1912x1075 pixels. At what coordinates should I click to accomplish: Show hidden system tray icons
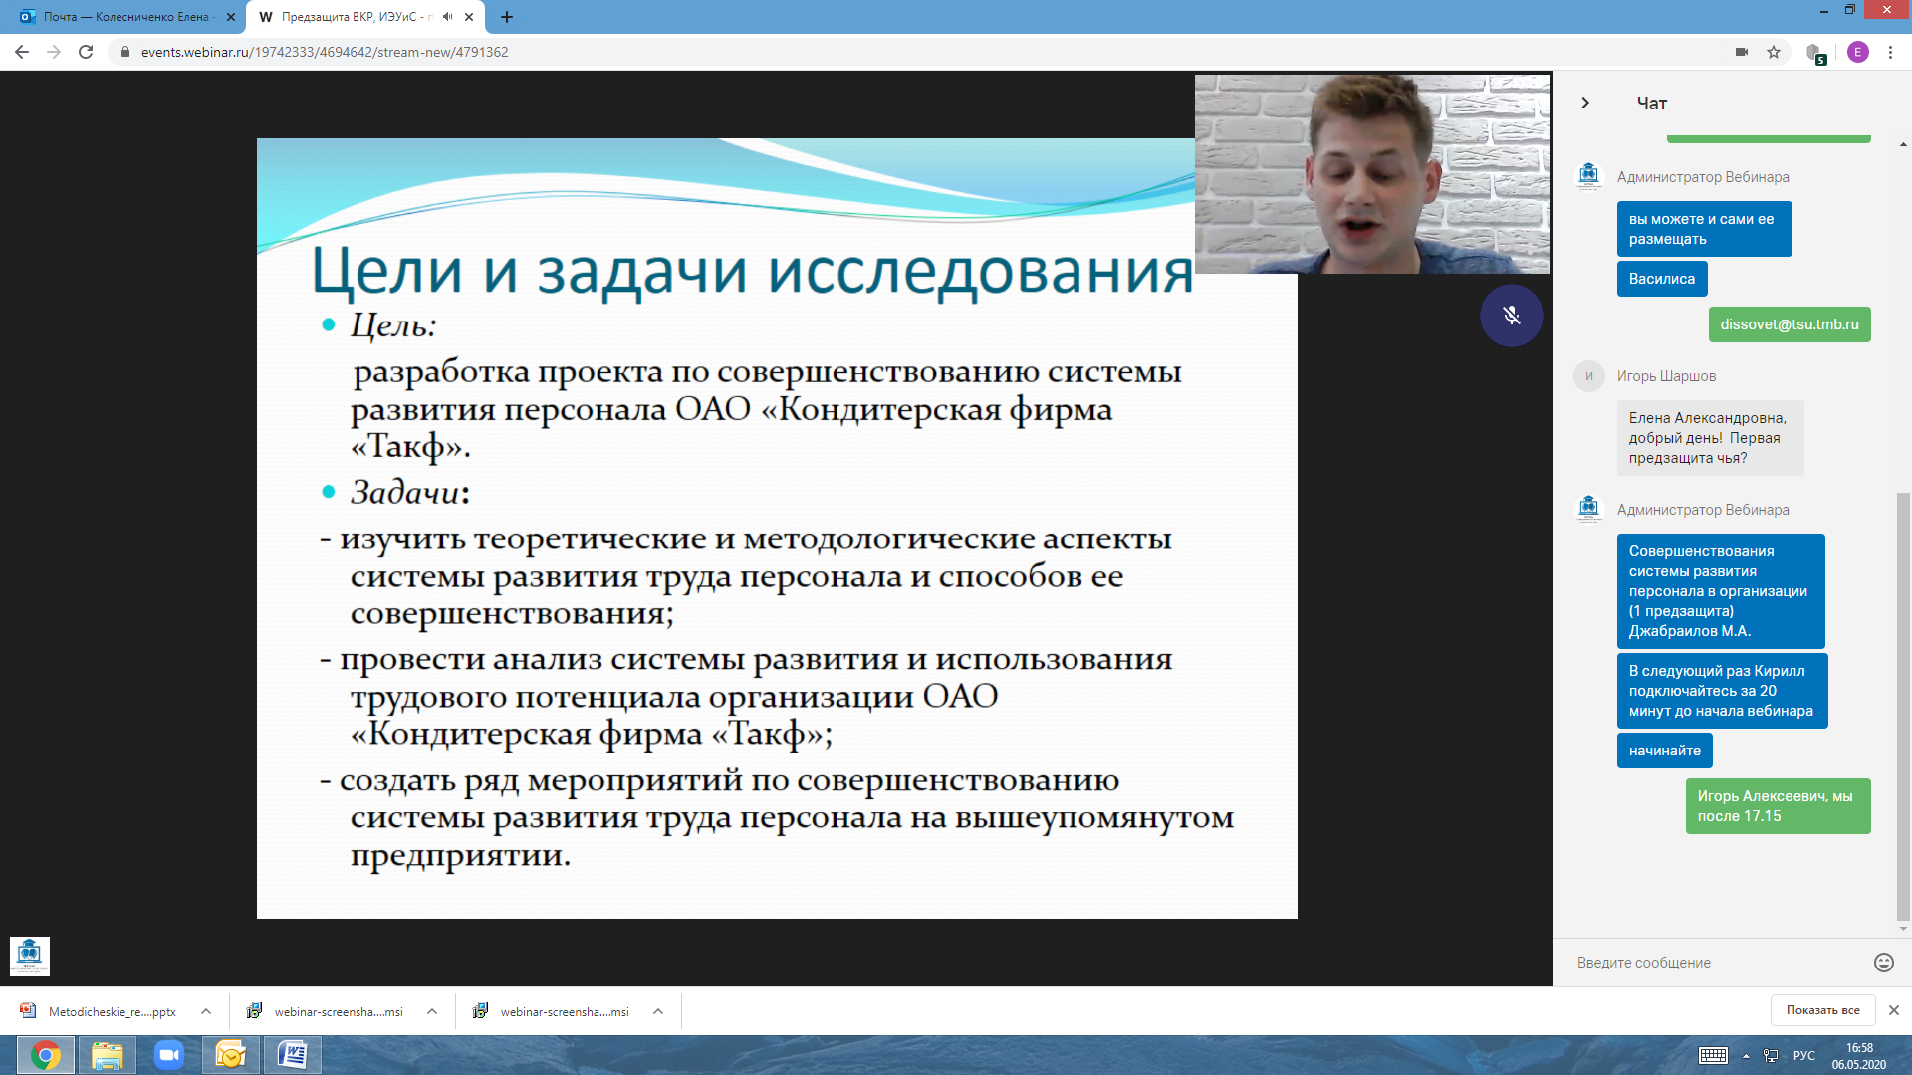[x=1746, y=1056]
